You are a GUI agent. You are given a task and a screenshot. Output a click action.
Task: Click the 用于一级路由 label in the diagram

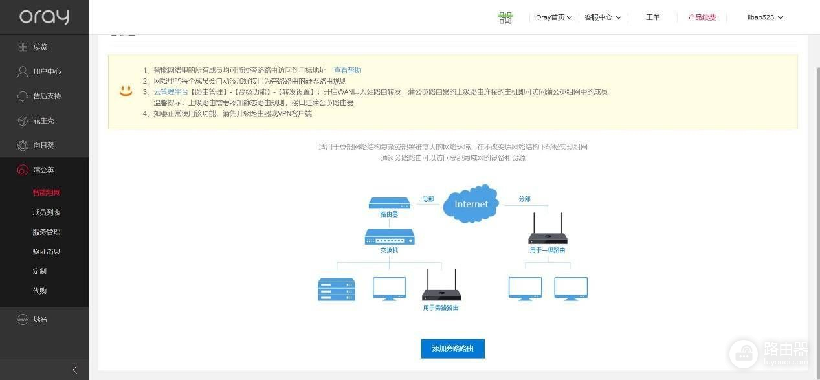point(548,250)
